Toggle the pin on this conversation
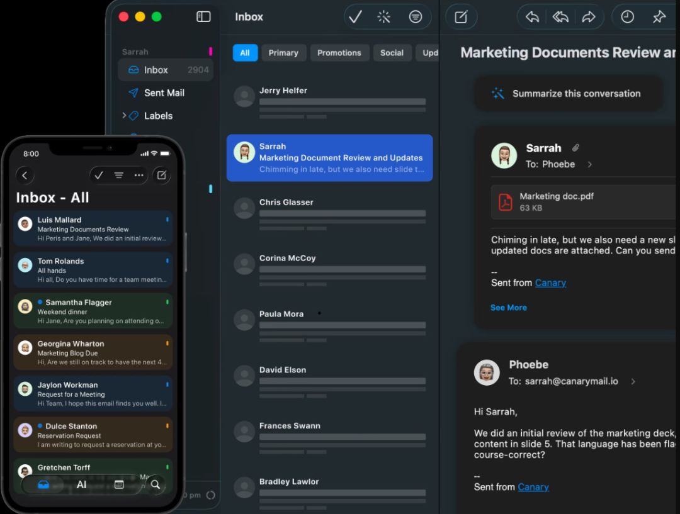 tap(660, 17)
